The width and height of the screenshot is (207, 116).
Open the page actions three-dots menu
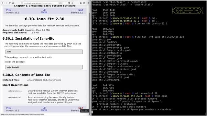pyautogui.click(x=66, y=3)
